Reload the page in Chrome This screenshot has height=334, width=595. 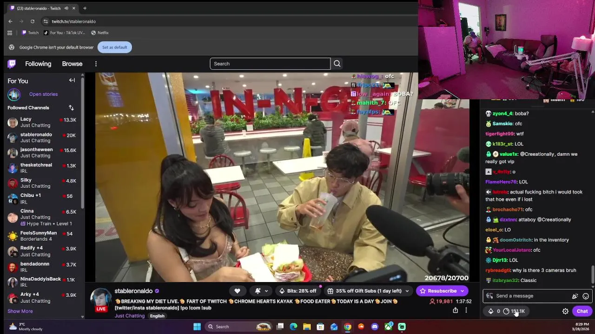tap(33, 21)
